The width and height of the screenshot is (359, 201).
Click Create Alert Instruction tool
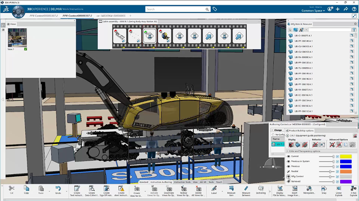121,191
